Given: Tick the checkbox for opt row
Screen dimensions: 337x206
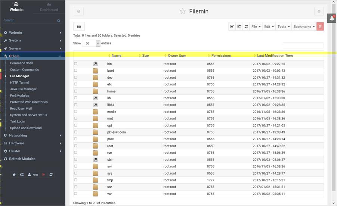Looking at the screenshot, I should coord(75,125).
